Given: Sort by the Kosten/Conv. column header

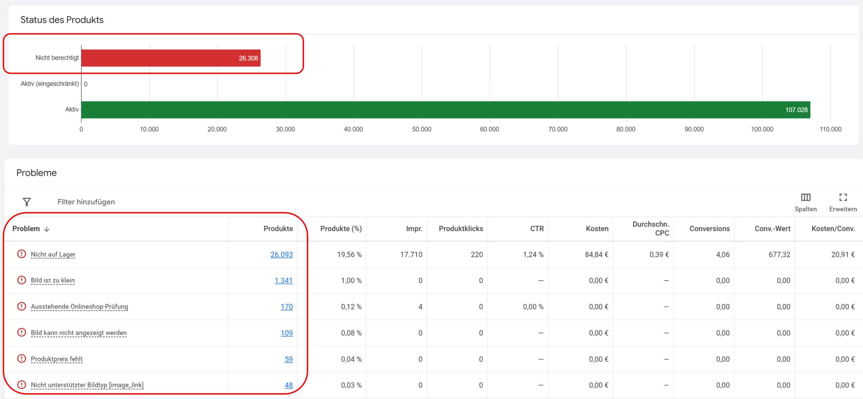Looking at the screenshot, I should tap(833, 229).
